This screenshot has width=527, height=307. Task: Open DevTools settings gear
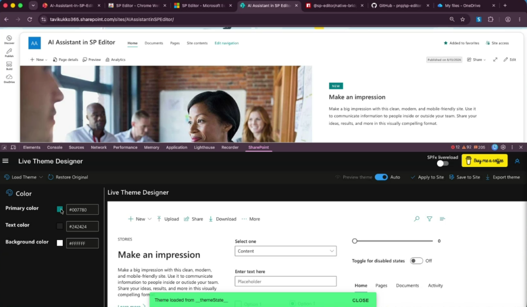[503, 147]
